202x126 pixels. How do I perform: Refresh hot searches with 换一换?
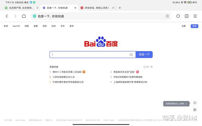click(148, 67)
